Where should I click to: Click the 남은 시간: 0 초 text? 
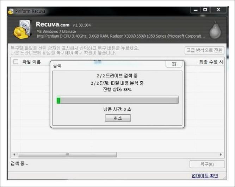coord(117,109)
